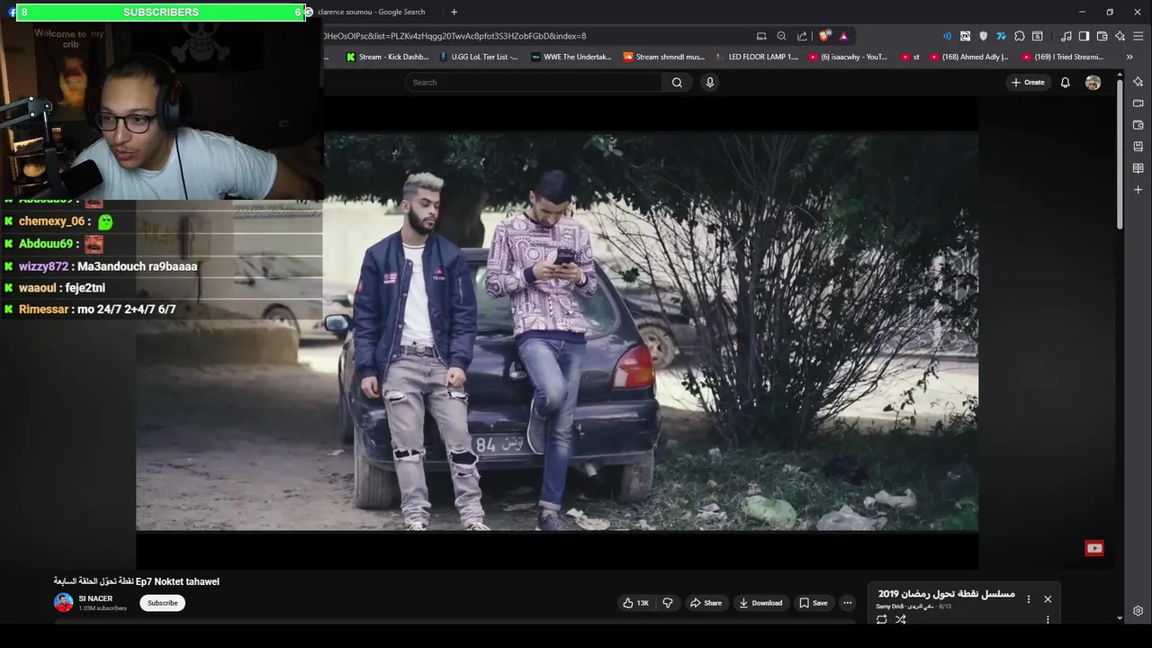Click the 7TV extension icon
This screenshot has height=648, width=1152.
pos(1001,36)
